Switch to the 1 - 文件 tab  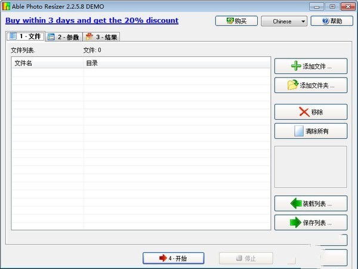26,36
